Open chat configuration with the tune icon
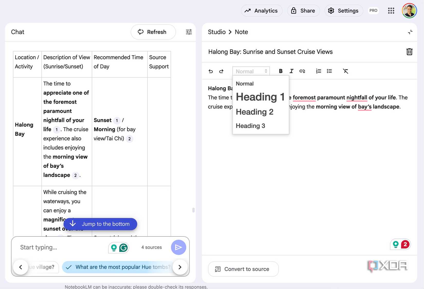Viewport: 424px width, 289px height. (x=189, y=32)
